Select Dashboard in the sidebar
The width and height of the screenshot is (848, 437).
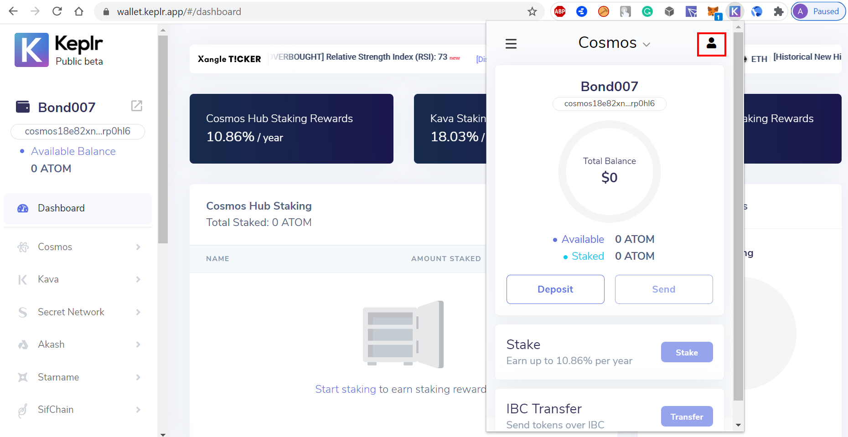78,208
